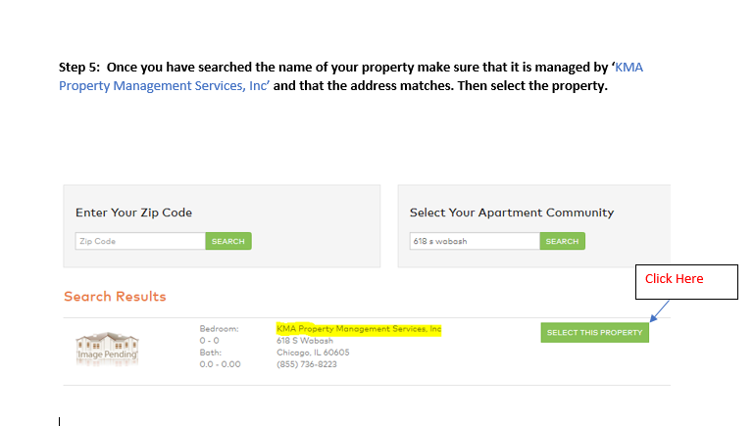Click the SELECT THIS PROPERTY button
The width and height of the screenshot is (754, 426).
(594, 333)
